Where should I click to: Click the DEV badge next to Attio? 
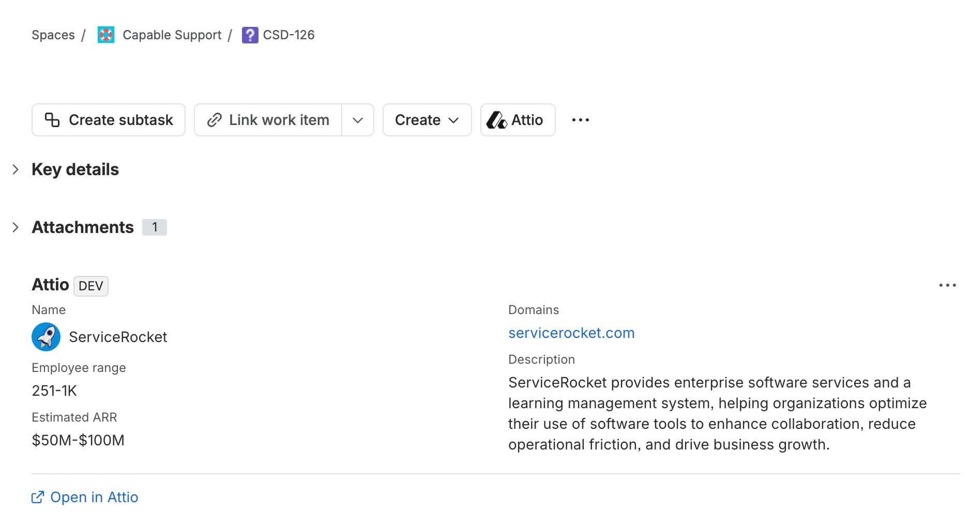point(91,286)
